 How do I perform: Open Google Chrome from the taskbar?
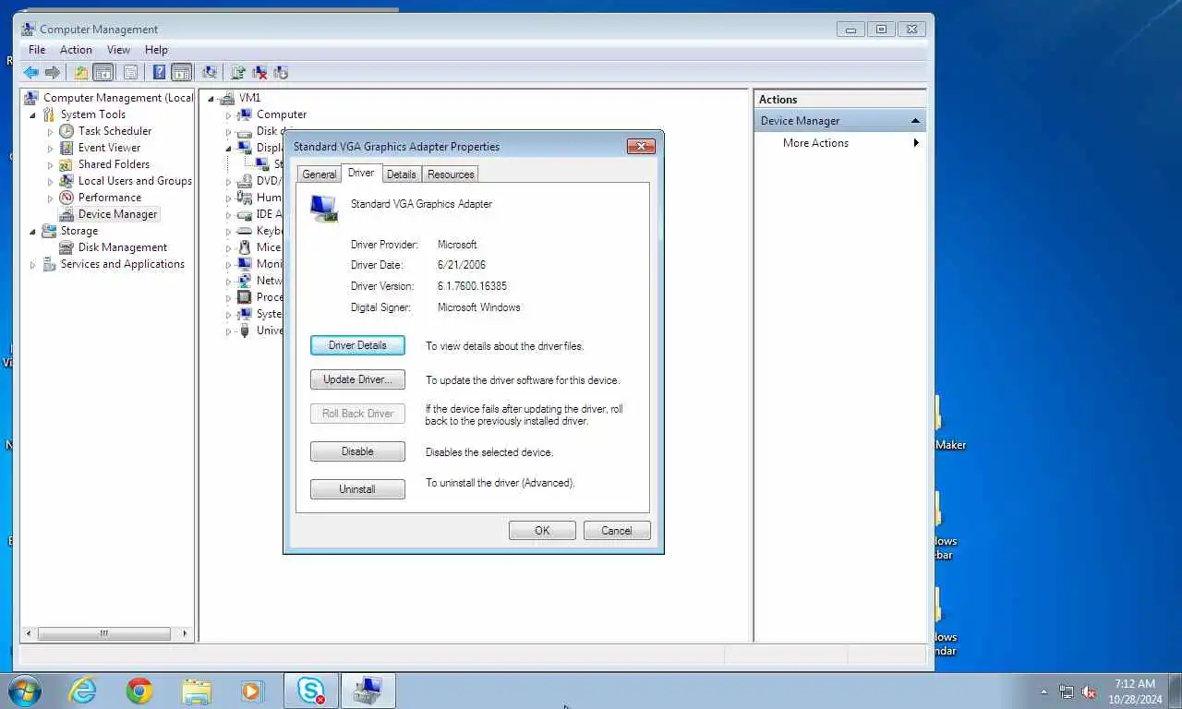[139, 691]
